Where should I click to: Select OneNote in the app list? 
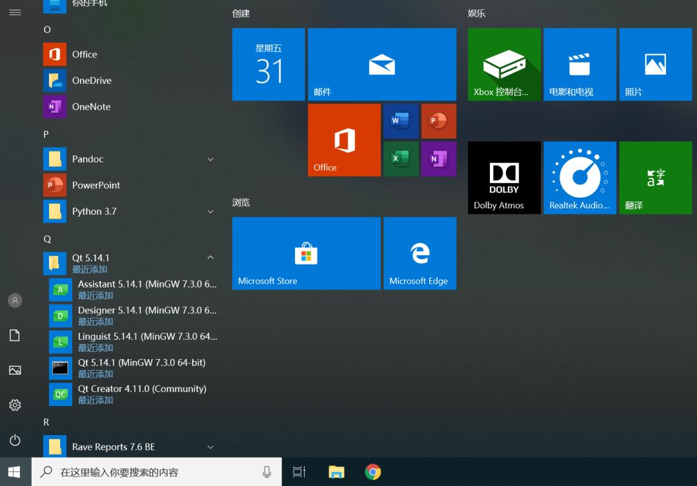[91, 107]
